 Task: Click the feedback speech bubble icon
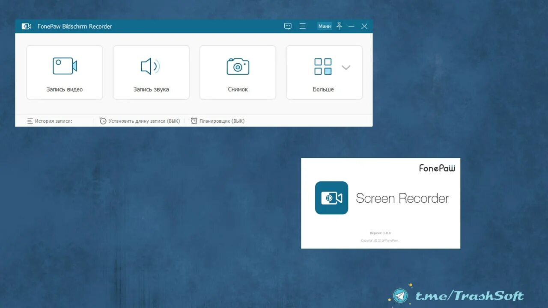pos(288,26)
